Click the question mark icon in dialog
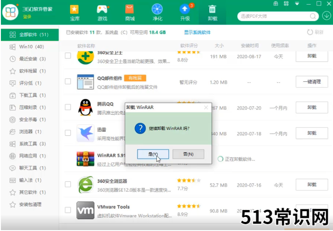This screenshot has width=333, height=231. [140, 129]
